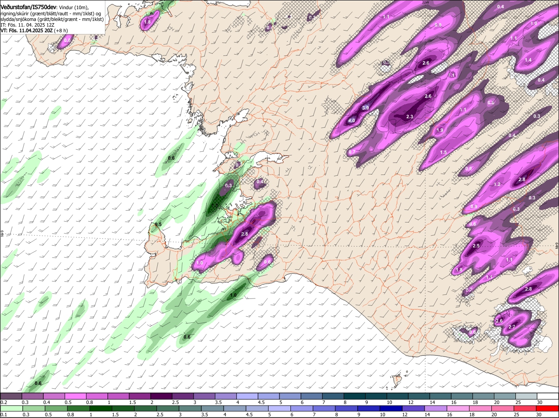
Task: Click the 2.3 snowfall value label
Action: pos(410,116)
